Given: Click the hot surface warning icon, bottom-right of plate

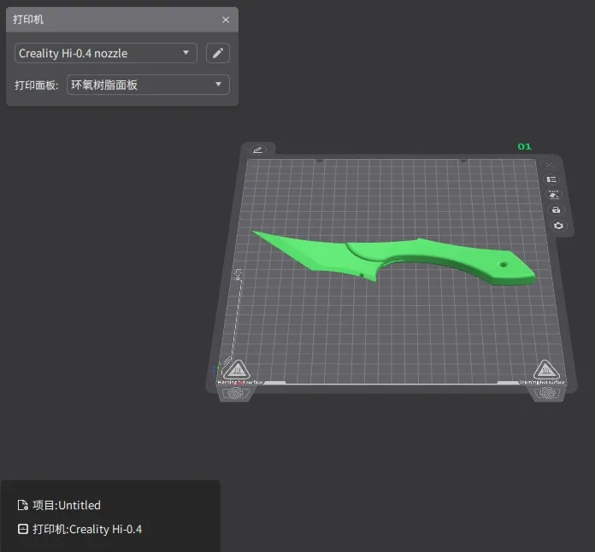Looking at the screenshot, I should point(545,371).
